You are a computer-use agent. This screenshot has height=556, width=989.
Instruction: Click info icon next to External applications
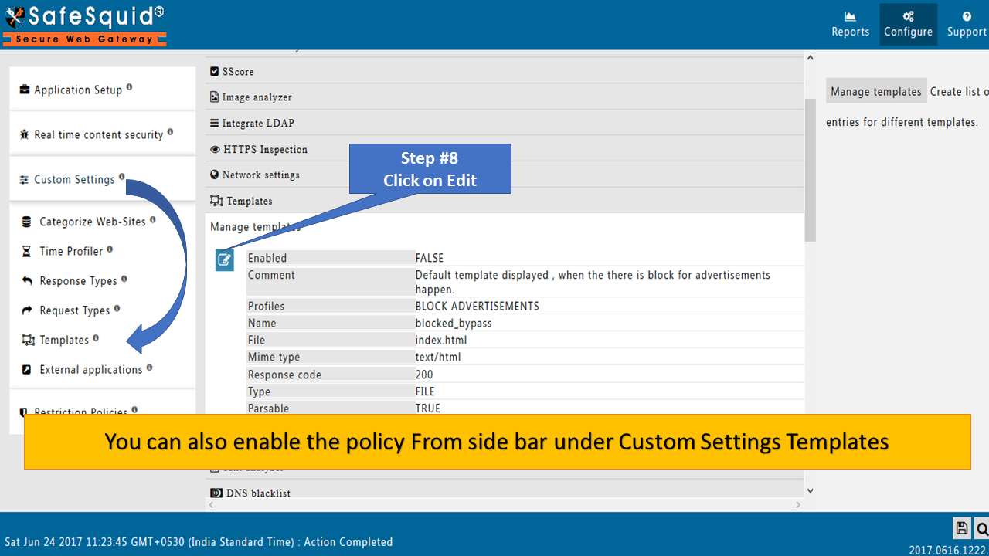149,368
